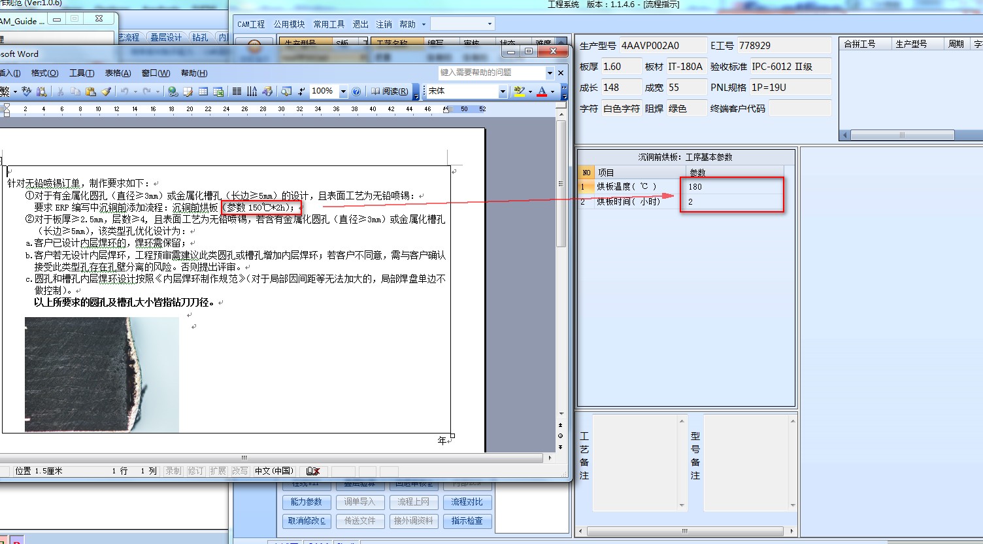Click the Word Help question mark icon

coord(356,92)
